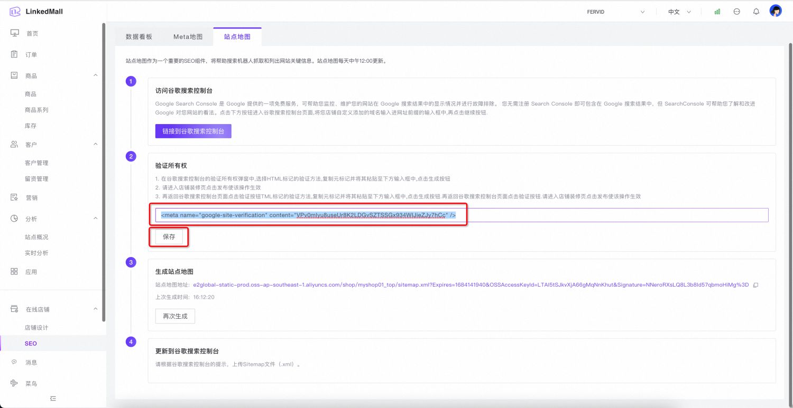Copy the sitemap URL with copy icon
This screenshot has height=408, width=793.
(x=755, y=285)
